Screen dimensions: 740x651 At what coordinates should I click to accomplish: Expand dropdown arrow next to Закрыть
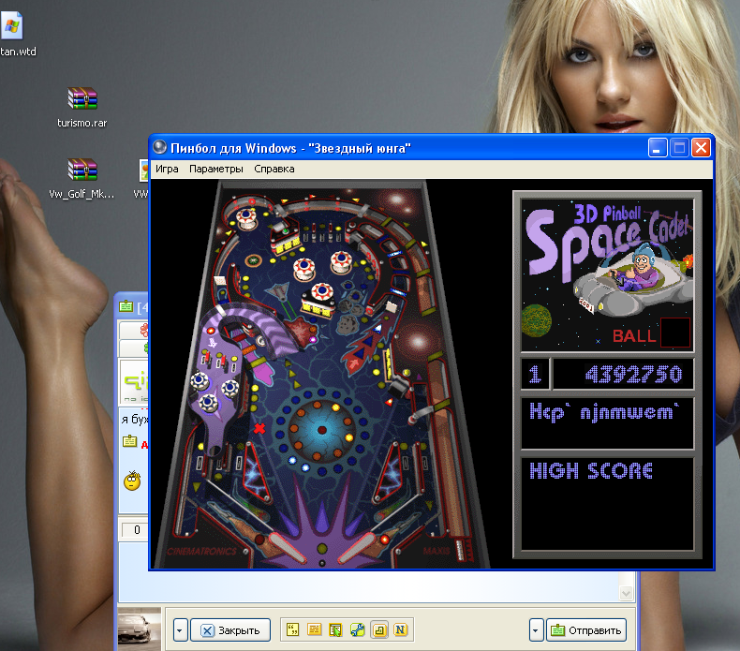coord(180,630)
